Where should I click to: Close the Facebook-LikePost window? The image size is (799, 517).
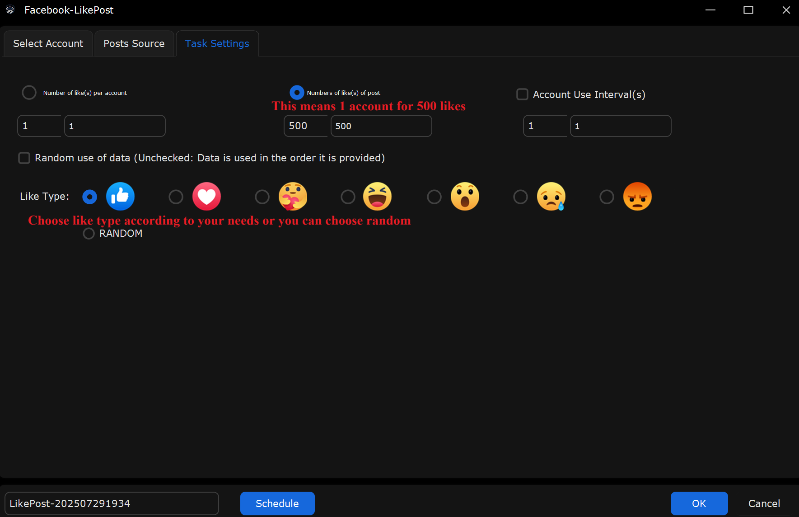click(x=786, y=10)
